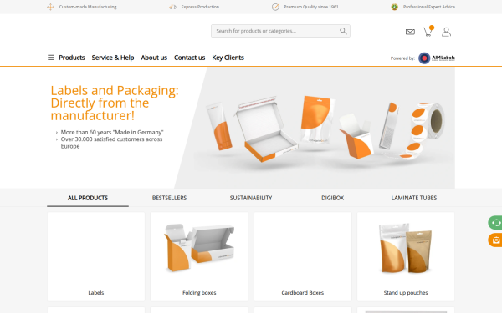Screen dimensions: 502x313
Task: Click the search magnifier icon
Action: coord(343,31)
